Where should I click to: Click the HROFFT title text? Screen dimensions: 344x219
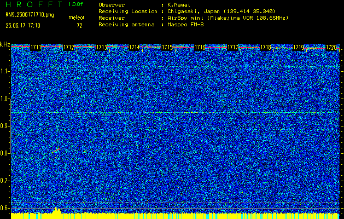tap(34, 4)
